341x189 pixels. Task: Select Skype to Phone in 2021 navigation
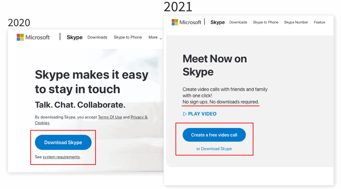(265, 22)
